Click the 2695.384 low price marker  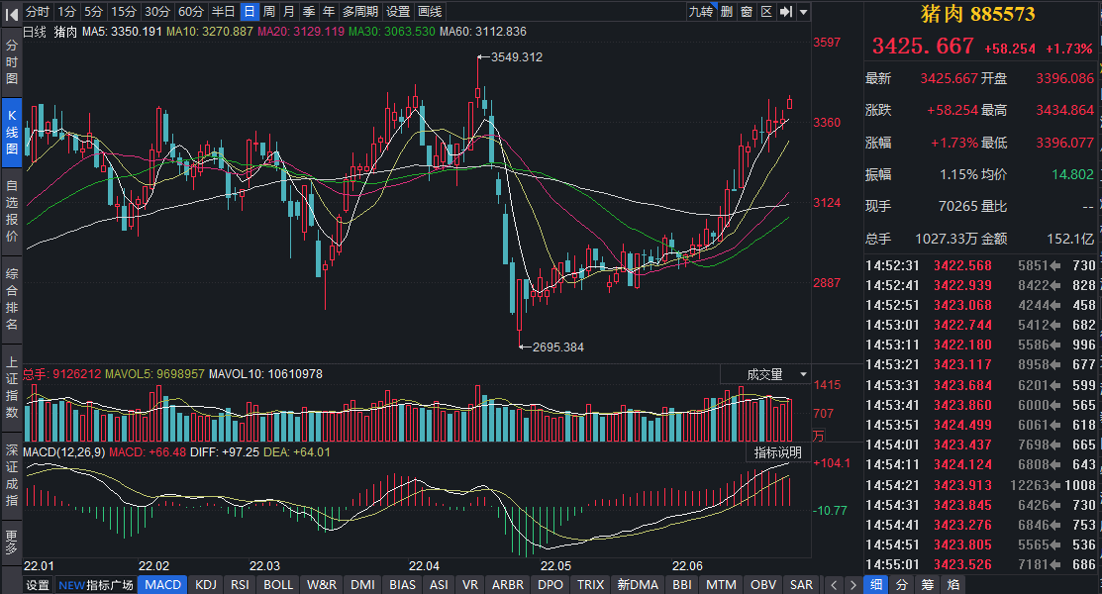point(556,347)
